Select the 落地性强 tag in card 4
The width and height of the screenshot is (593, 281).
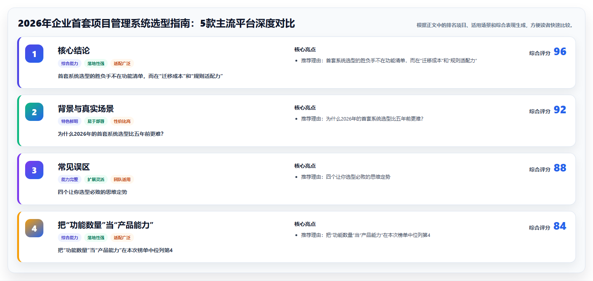96,238
